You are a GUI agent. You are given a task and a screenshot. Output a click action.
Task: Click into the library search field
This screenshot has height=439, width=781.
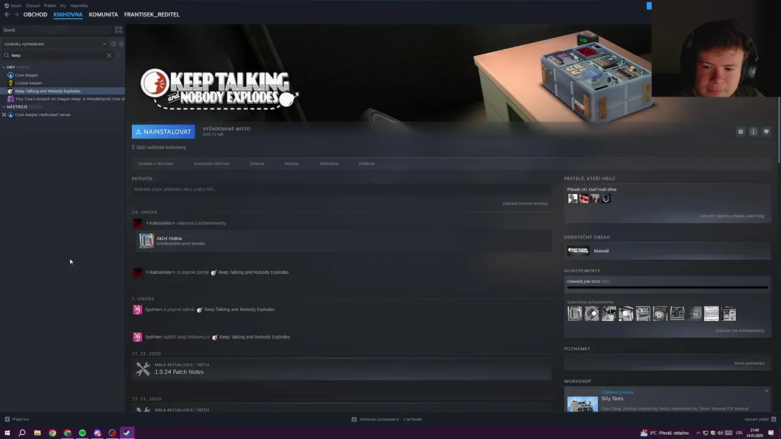[x=58, y=55]
